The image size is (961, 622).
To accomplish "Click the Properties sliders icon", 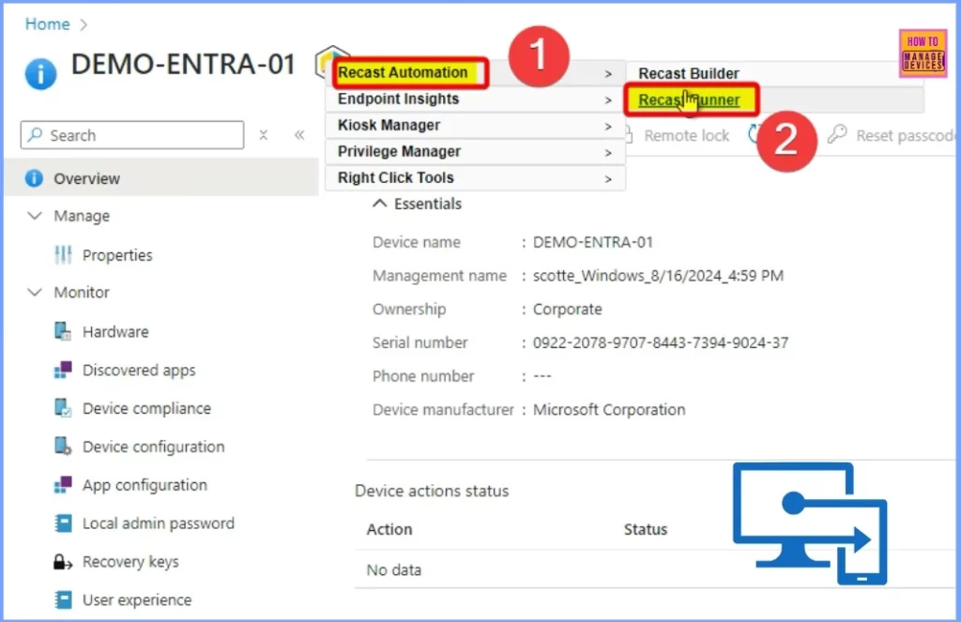I will click(63, 255).
